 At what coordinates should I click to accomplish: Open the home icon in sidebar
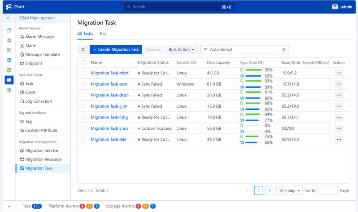point(9,30)
